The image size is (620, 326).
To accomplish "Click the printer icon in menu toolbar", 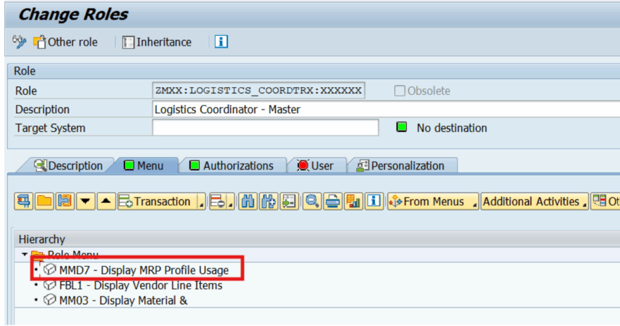I will [x=332, y=202].
